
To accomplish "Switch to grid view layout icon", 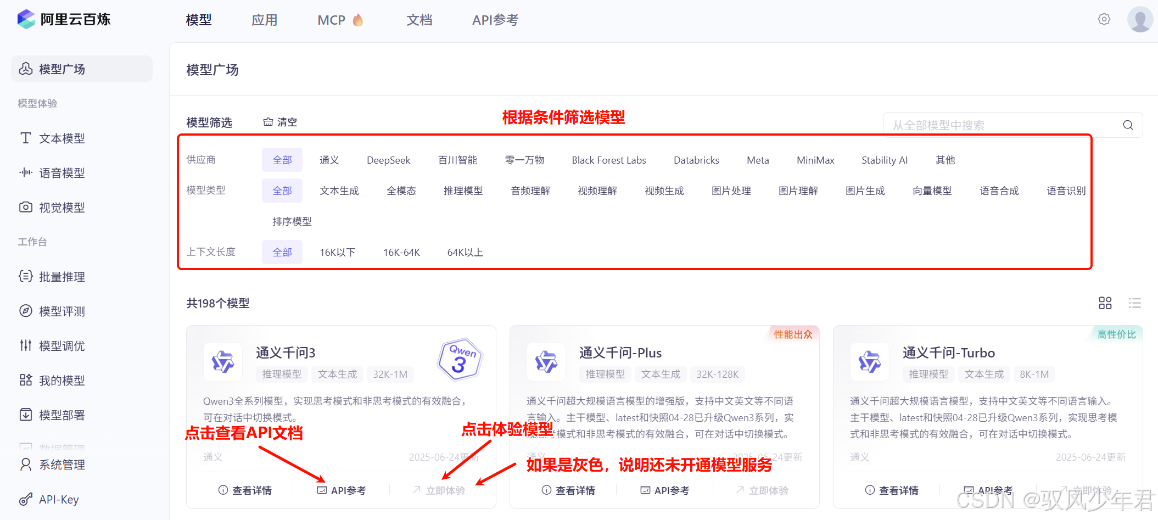I will point(1105,303).
